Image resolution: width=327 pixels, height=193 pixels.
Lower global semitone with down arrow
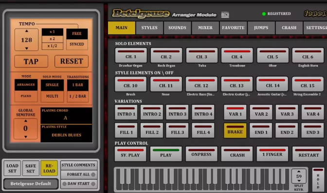(x=25, y=137)
